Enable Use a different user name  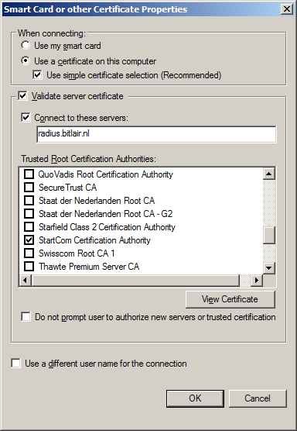pyautogui.click(x=15, y=363)
